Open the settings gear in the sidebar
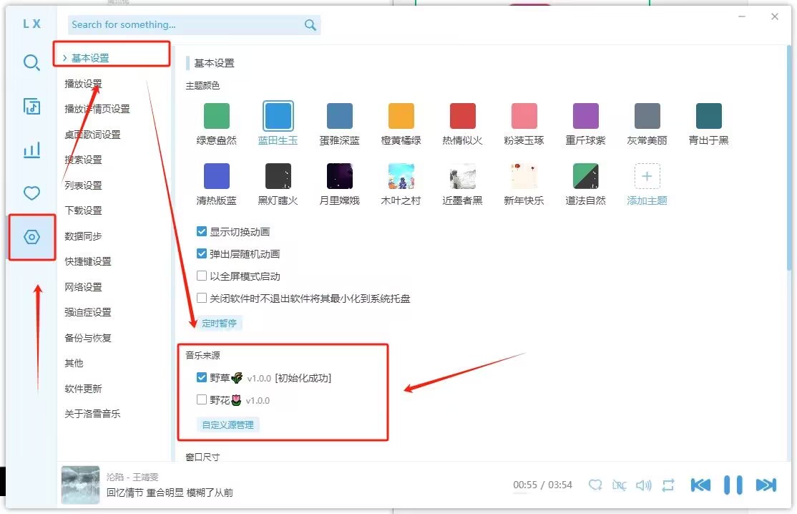The height and width of the screenshot is (514, 797). click(31, 237)
